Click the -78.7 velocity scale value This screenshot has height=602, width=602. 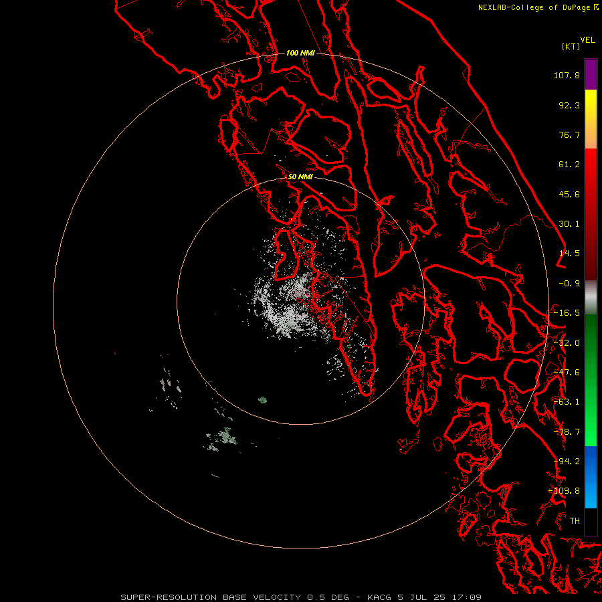(567, 432)
